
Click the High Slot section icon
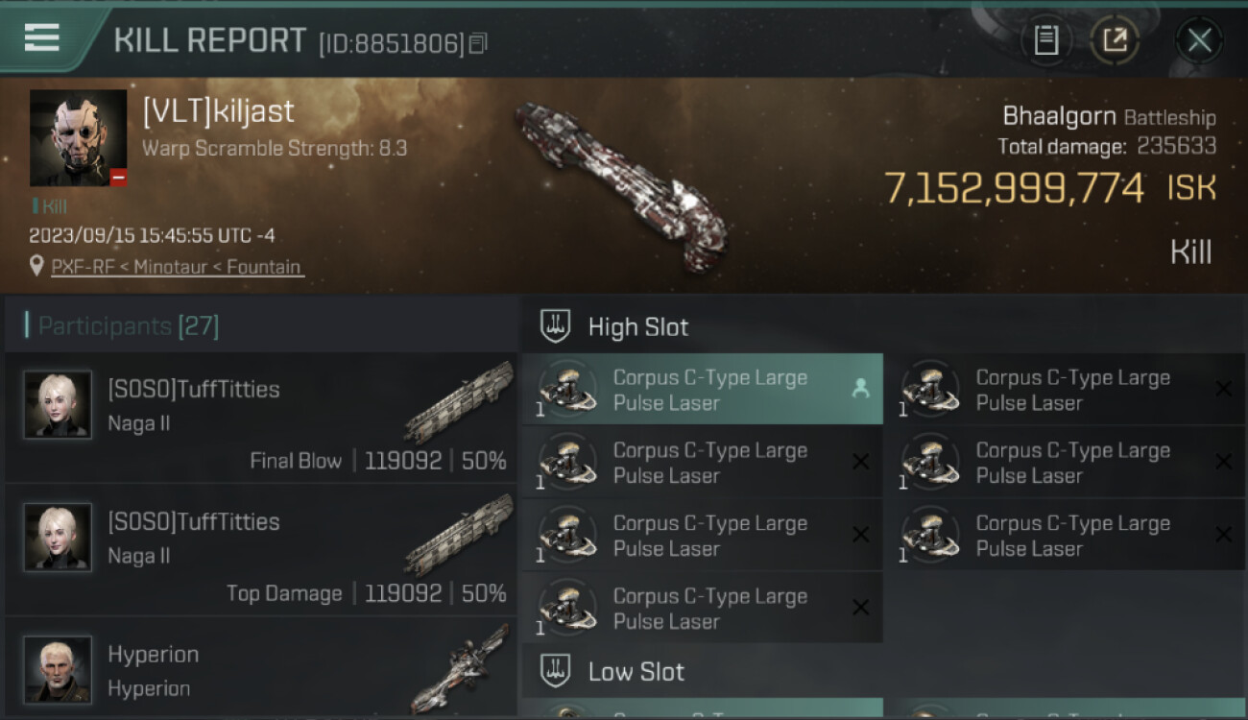pos(556,326)
